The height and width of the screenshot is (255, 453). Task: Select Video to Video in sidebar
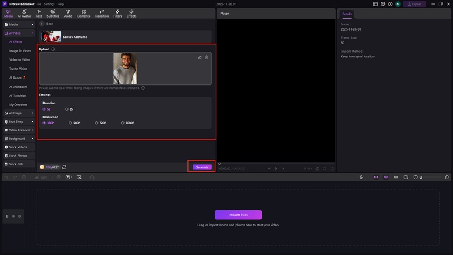[19, 60]
